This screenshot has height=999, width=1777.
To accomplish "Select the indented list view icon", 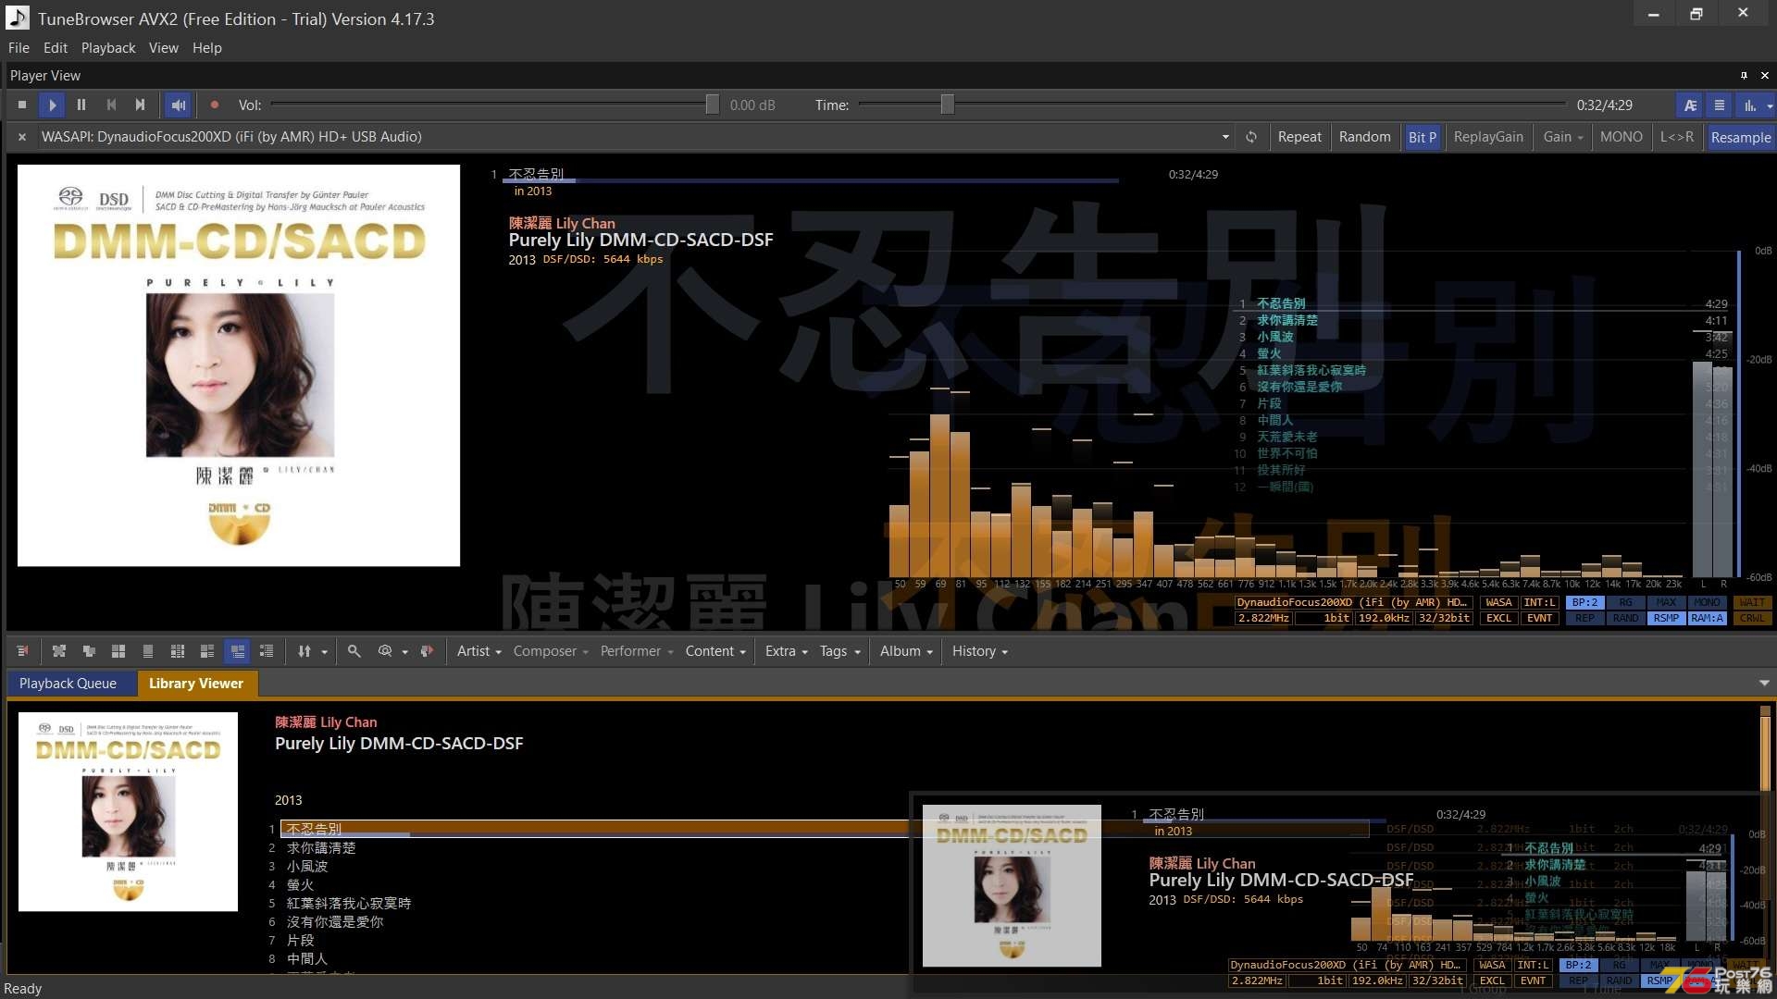I will coord(267,651).
